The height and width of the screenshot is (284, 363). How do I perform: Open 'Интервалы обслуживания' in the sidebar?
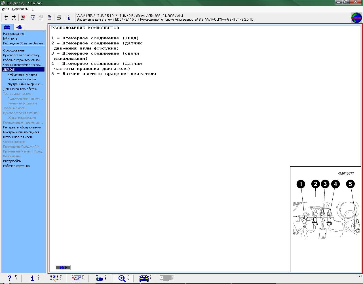coord(22,127)
